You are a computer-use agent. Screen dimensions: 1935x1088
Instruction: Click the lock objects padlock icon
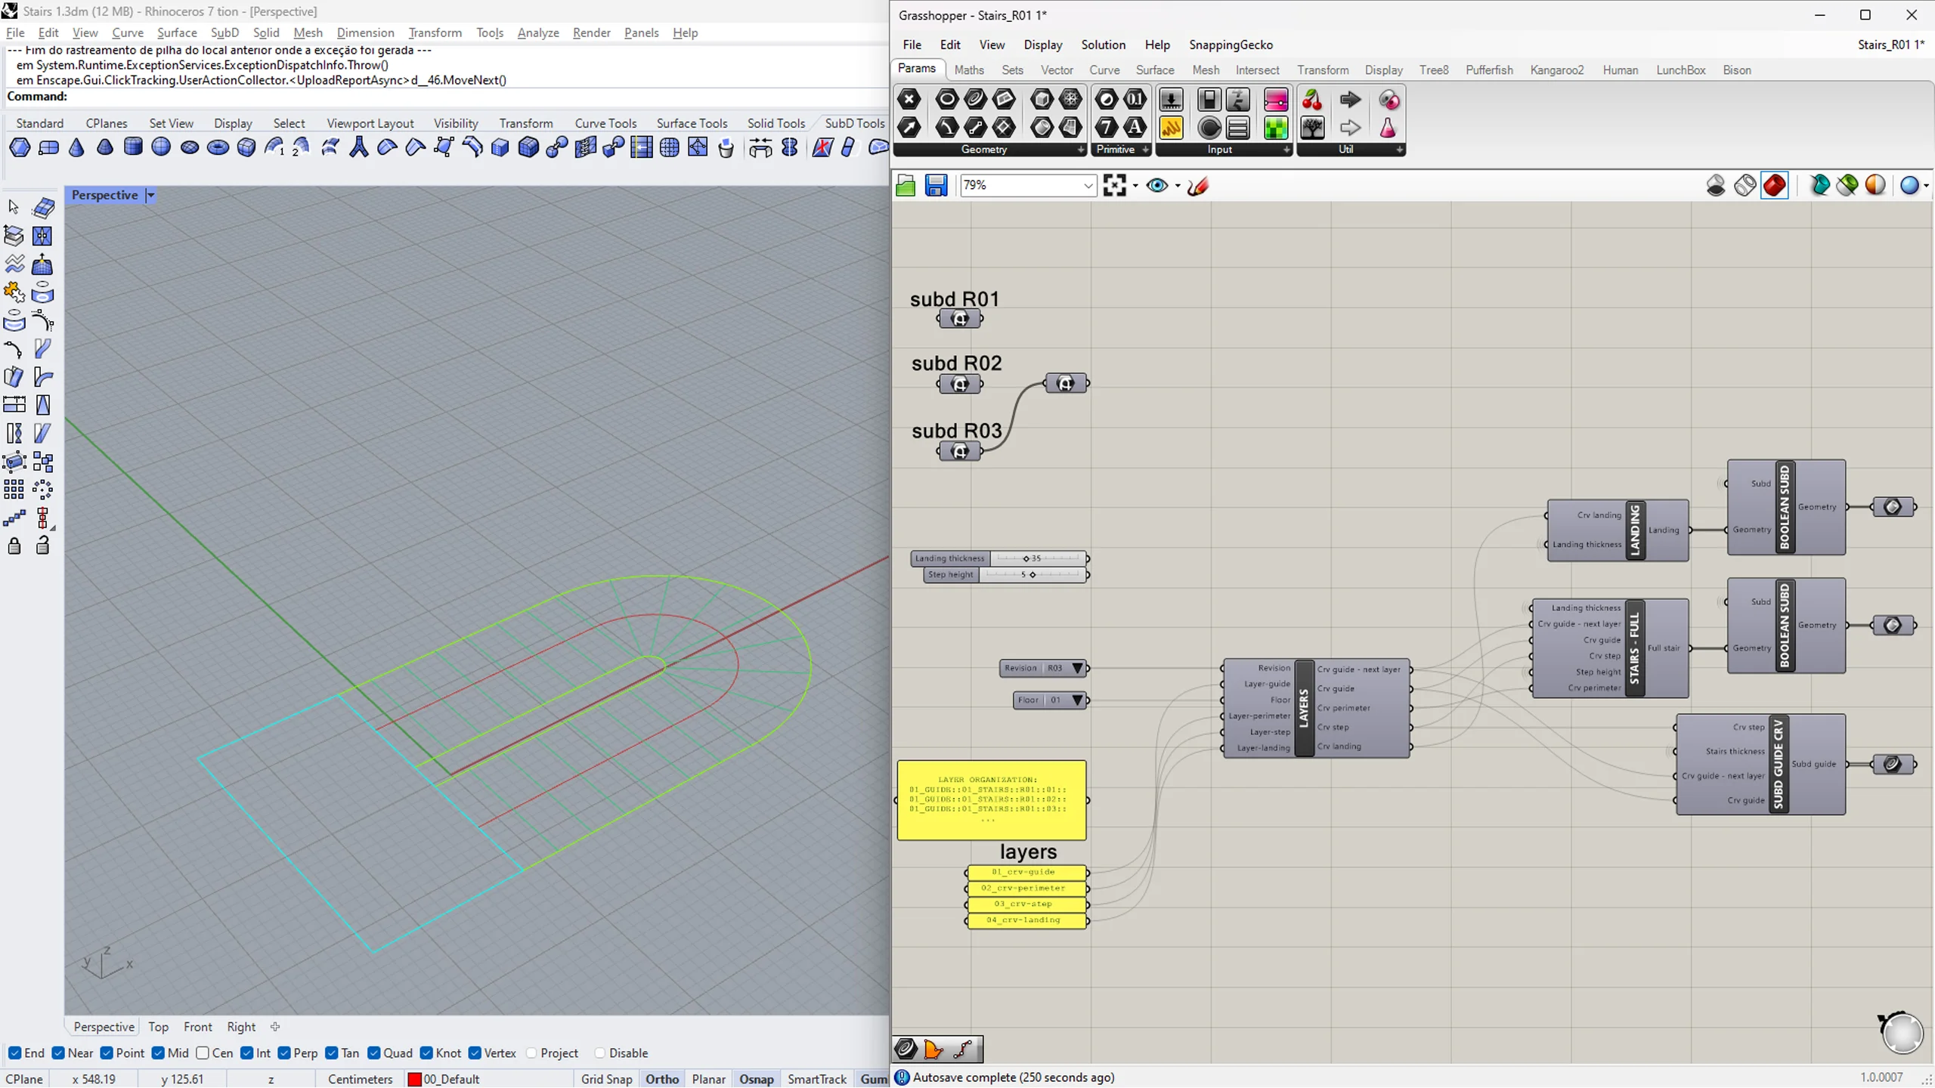14,546
